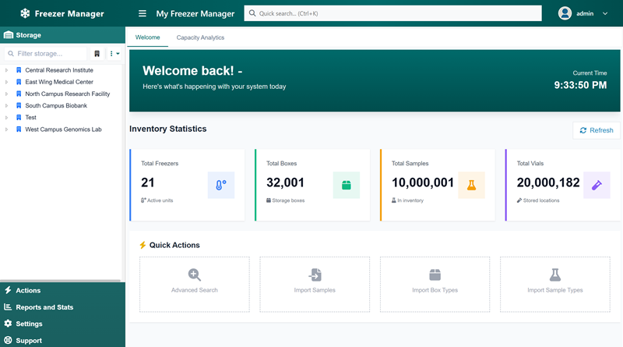Screen dimensions: 623x347
Task: Open the Actions sidebar section
Action: tap(62, 291)
